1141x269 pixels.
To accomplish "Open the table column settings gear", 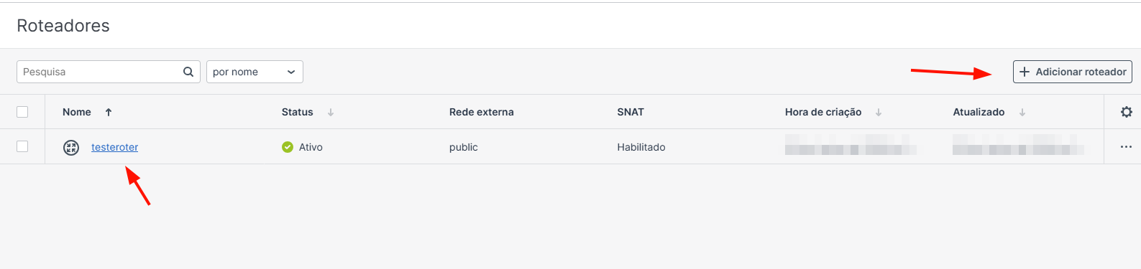I will (1126, 112).
